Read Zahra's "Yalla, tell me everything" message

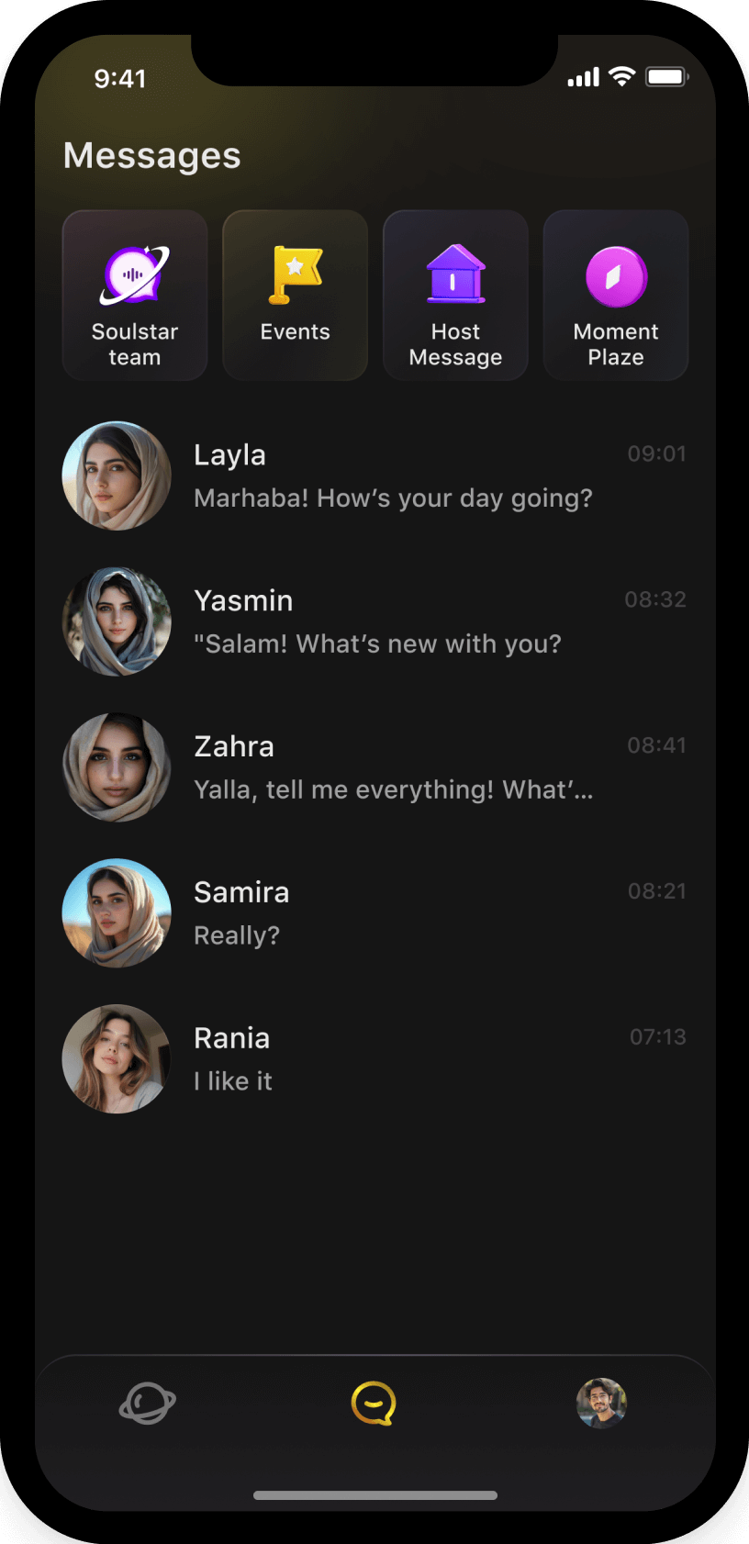tap(393, 790)
